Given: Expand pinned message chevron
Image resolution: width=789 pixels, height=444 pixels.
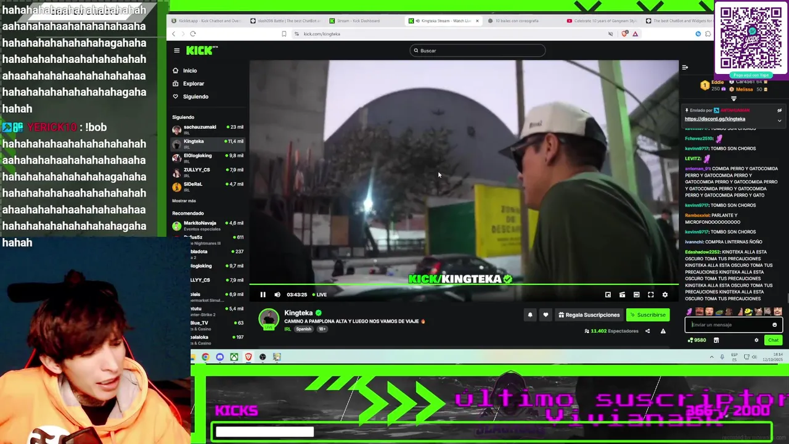Looking at the screenshot, I should pos(779,121).
